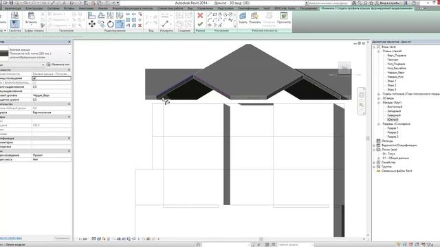Click the Измерить measure tool icon

point(165,24)
